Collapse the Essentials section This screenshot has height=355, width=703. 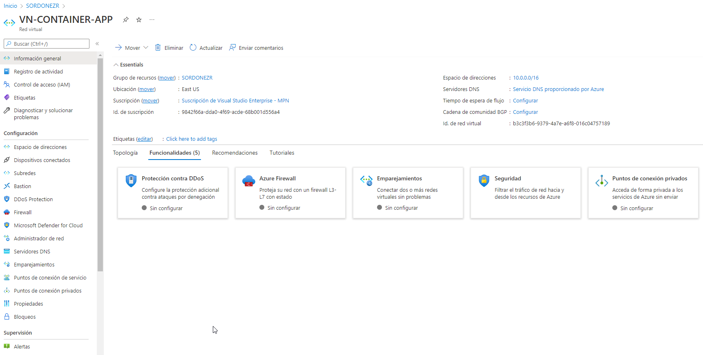[128, 64]
